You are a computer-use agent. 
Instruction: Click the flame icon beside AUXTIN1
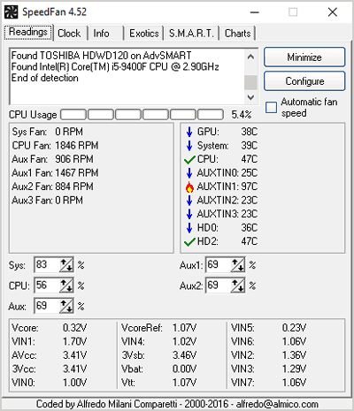pyautogui.click(x=189, y=186)
